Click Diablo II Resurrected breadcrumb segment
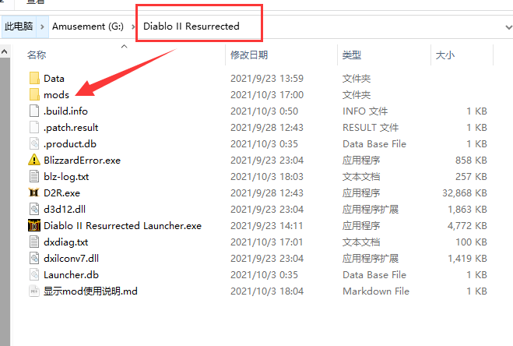This screenshot has width=513, height=346. 191,26
